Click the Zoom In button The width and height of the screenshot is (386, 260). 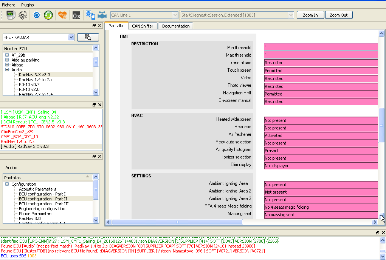[310, 15]
